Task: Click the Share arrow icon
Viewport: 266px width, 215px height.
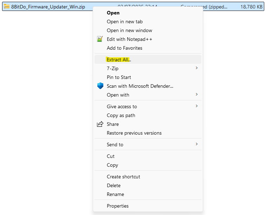Action: [100, 124]
